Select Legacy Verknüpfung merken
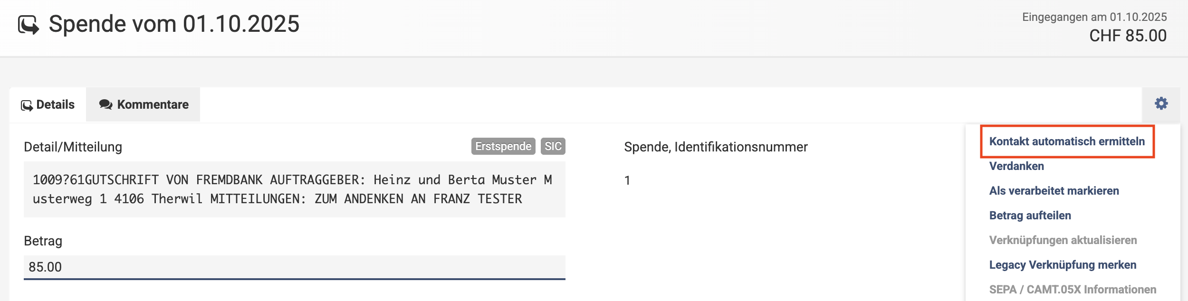This screenshot has height=301, width=1188. pos(1063,265)
